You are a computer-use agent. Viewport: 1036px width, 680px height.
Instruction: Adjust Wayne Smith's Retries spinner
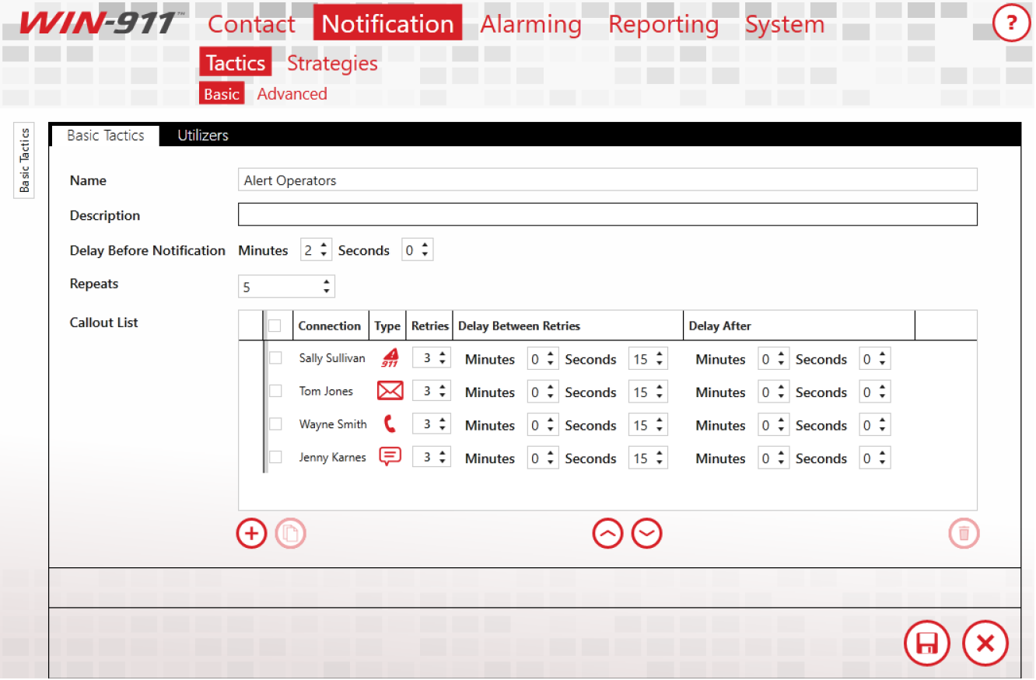click(x=431, y=424)
